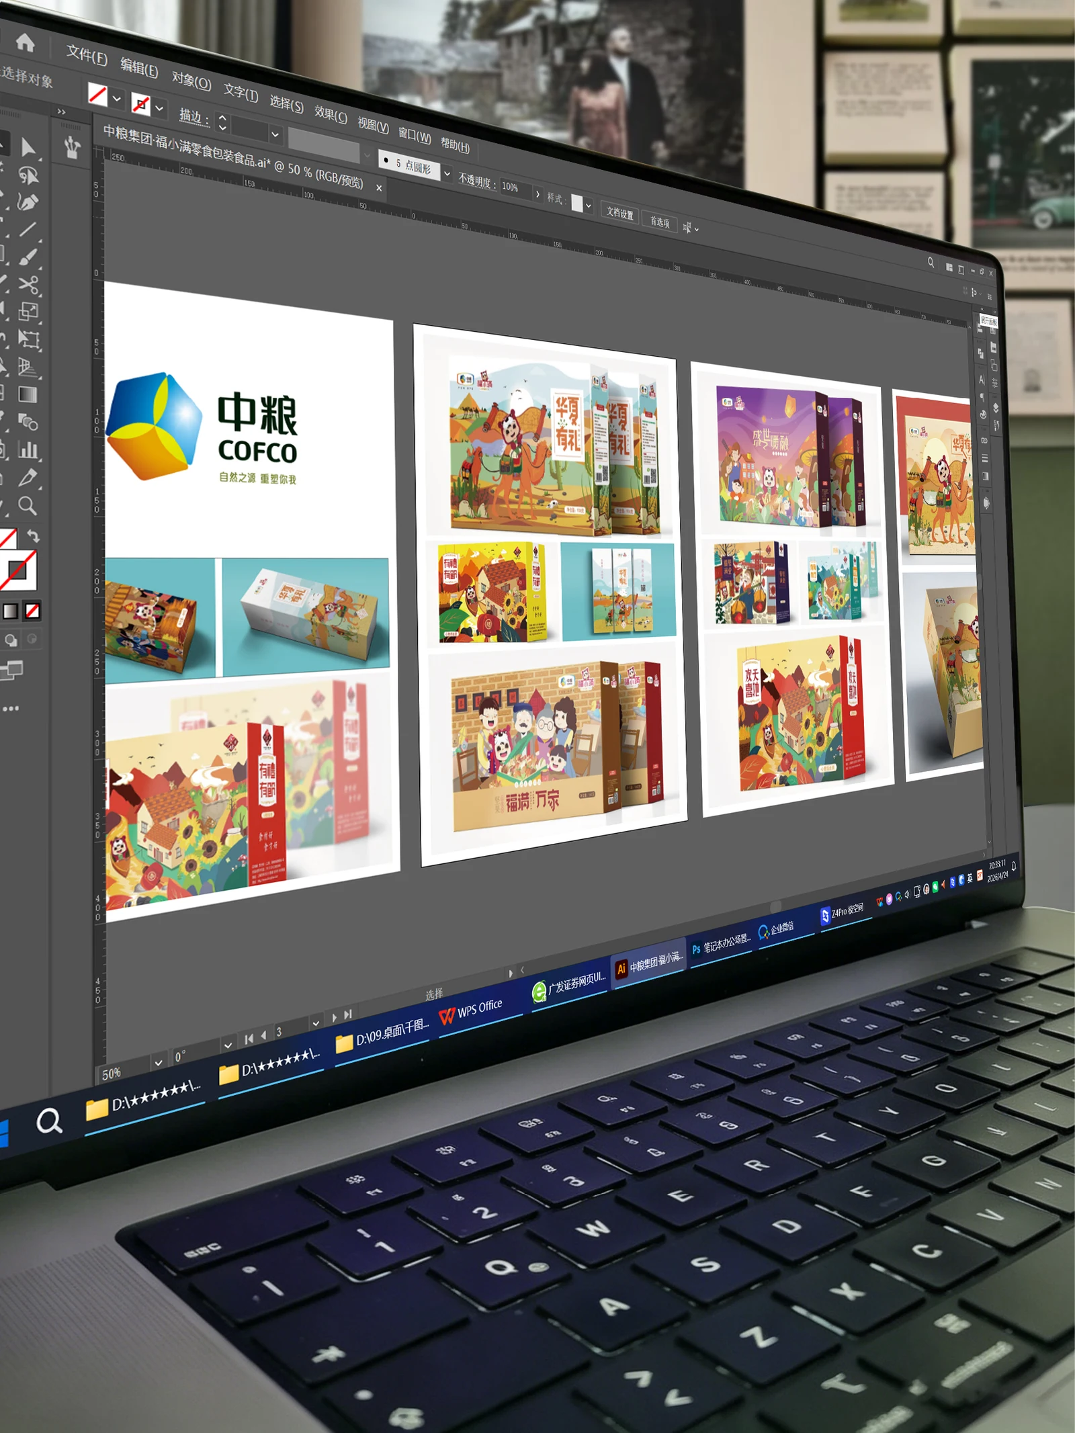The width and height of the screenshot is (1075, 1433).
Task: Select the Zoom magnifier tool
Action: [28, 505]
